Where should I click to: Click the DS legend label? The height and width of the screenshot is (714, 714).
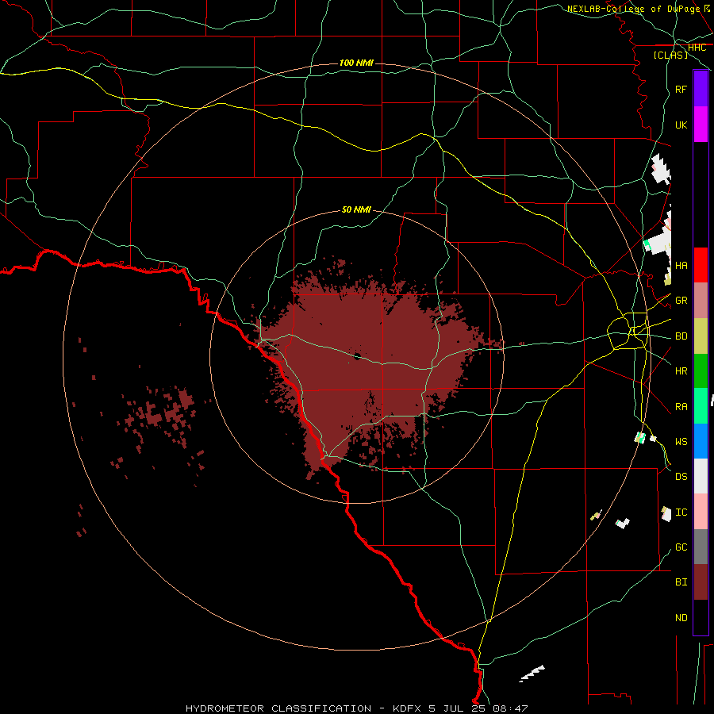click(681, 477)
